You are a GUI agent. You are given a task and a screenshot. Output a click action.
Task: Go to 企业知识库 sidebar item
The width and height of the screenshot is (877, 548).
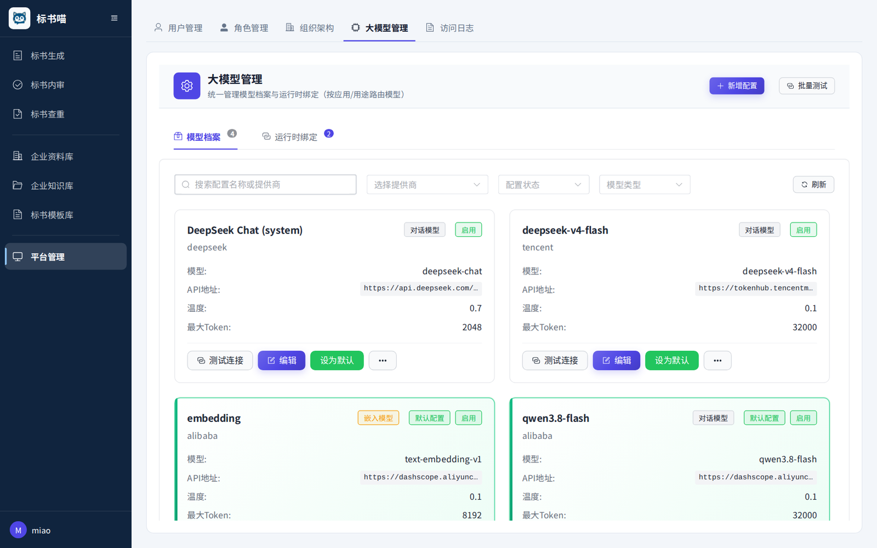pos(66,186)
